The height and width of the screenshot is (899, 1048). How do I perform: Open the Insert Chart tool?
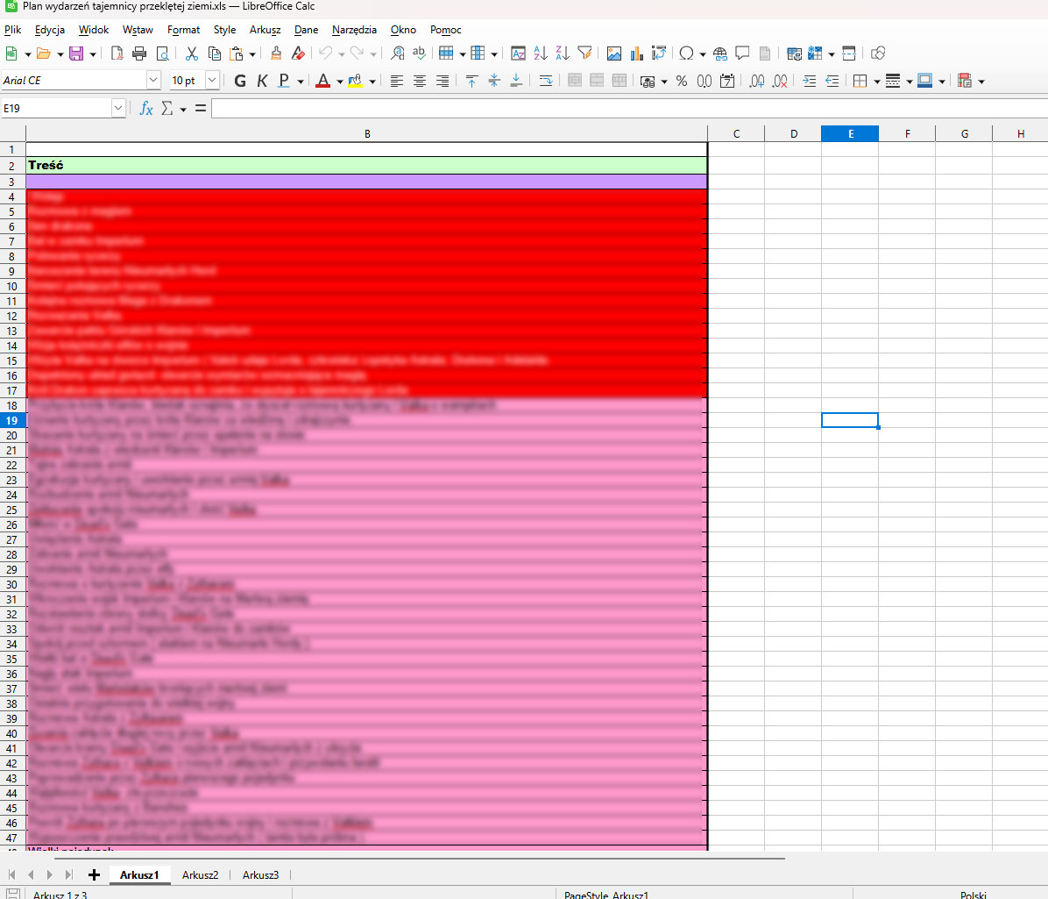click(x=636, y=54)
